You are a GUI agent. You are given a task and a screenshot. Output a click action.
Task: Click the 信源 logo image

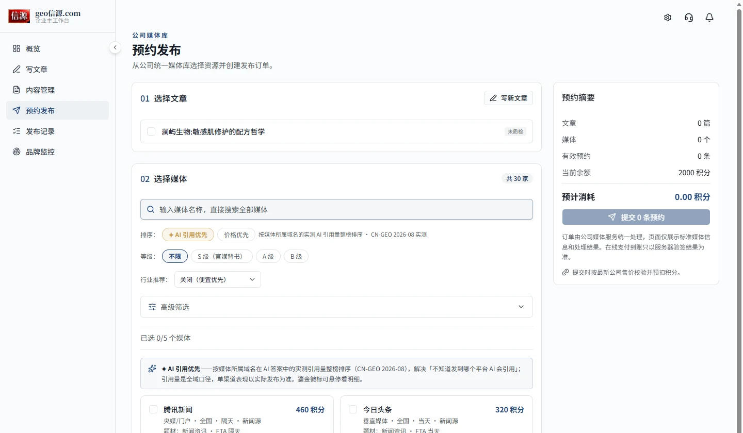coord(19,15)
